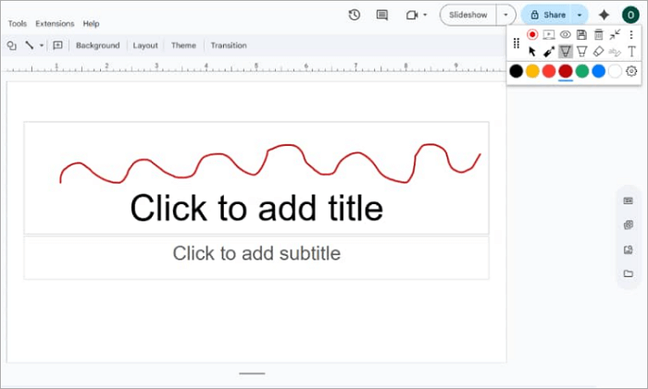Click the speaker notes drag handle below slide
Image resolution: width=648 pixels, height=389 pixels.
point(252,373)
